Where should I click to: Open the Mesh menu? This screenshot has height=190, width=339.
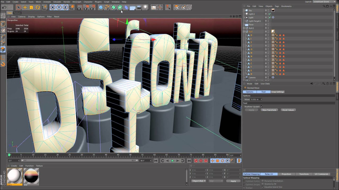click(38, 2)
